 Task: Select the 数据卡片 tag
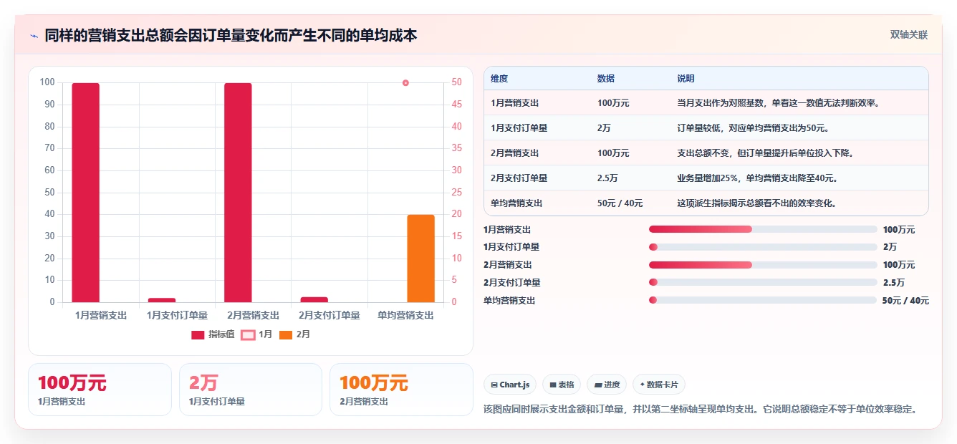pyautogui.click(x=659, y=385)
